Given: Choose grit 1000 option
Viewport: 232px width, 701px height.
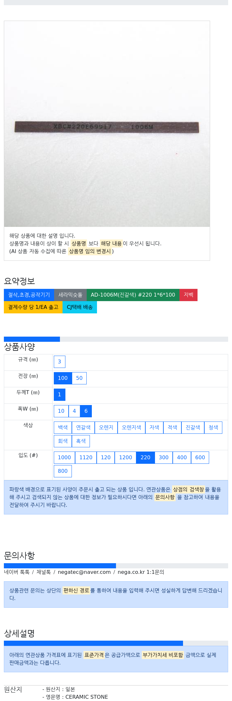Looking at the screenshot, I should click(x=64, y=458).
